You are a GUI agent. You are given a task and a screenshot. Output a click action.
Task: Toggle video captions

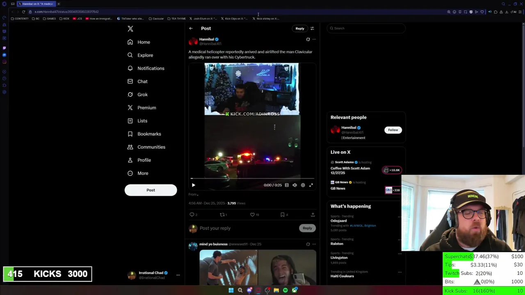[x=287, y=185]
